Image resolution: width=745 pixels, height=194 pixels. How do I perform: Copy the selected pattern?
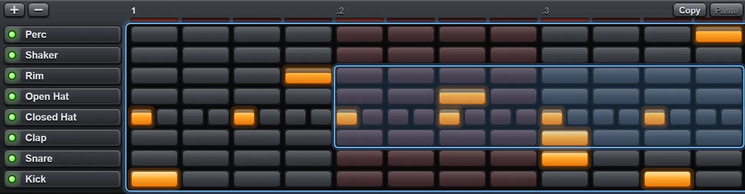[x=689, y=10]
